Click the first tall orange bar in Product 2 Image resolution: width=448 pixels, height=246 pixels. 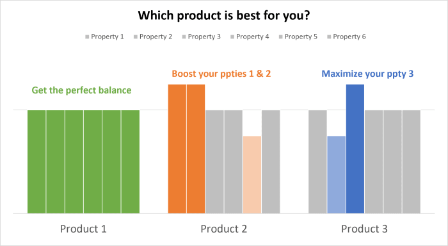click(177, 149)
